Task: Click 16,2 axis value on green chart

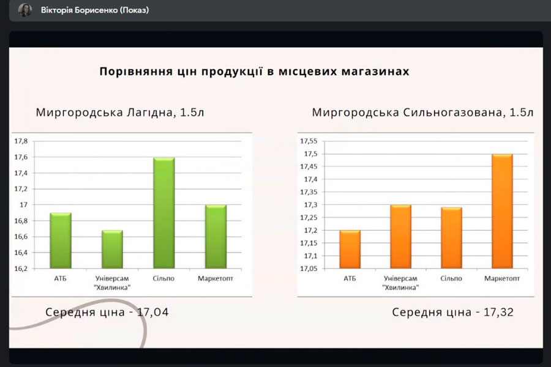Action: click(21, 269)
